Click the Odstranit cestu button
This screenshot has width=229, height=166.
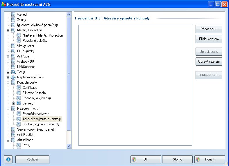209,75
